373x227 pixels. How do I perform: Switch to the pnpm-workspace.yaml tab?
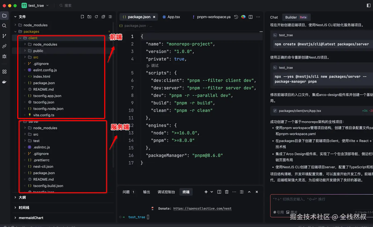tap(211, 17)
